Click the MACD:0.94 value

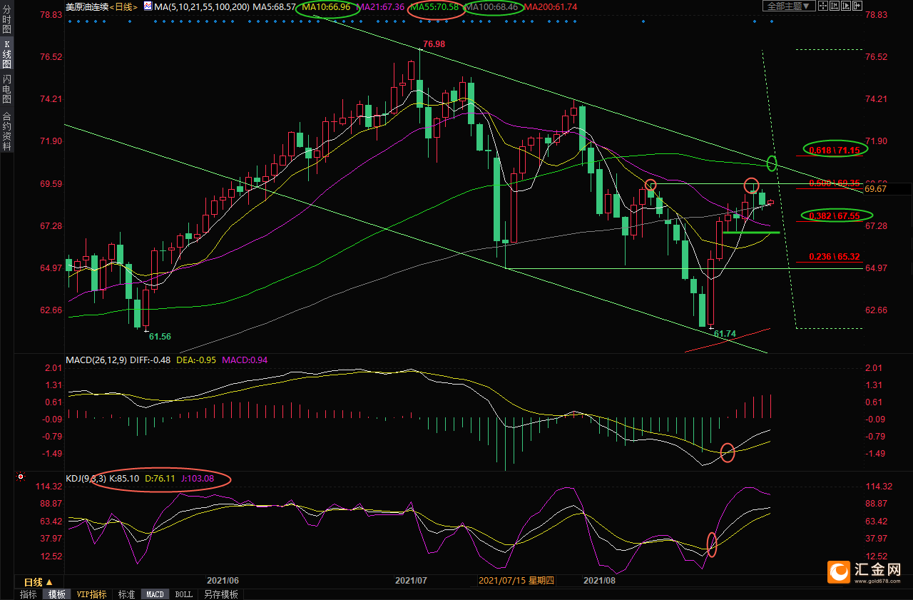click(245, 360)
